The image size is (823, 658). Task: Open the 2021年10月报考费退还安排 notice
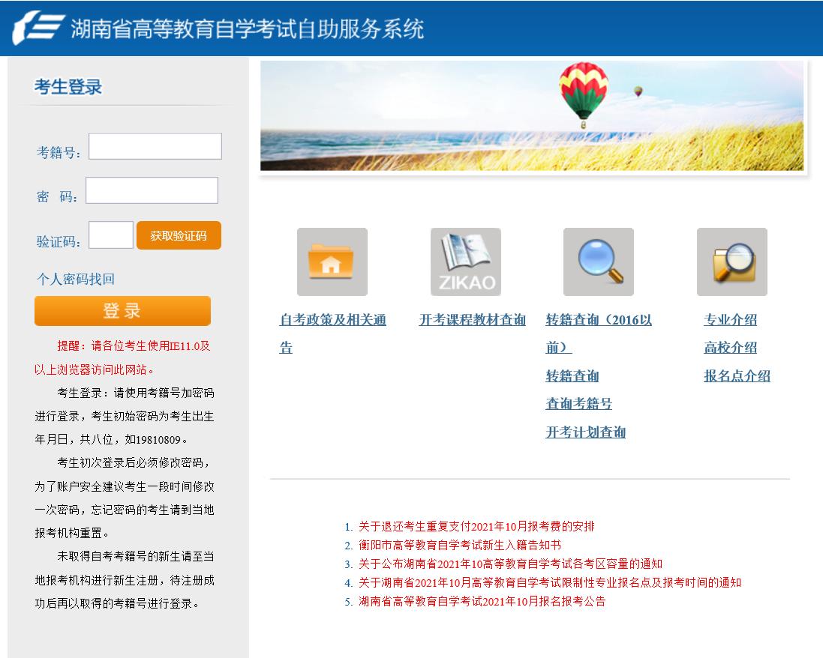click(472, 527)
